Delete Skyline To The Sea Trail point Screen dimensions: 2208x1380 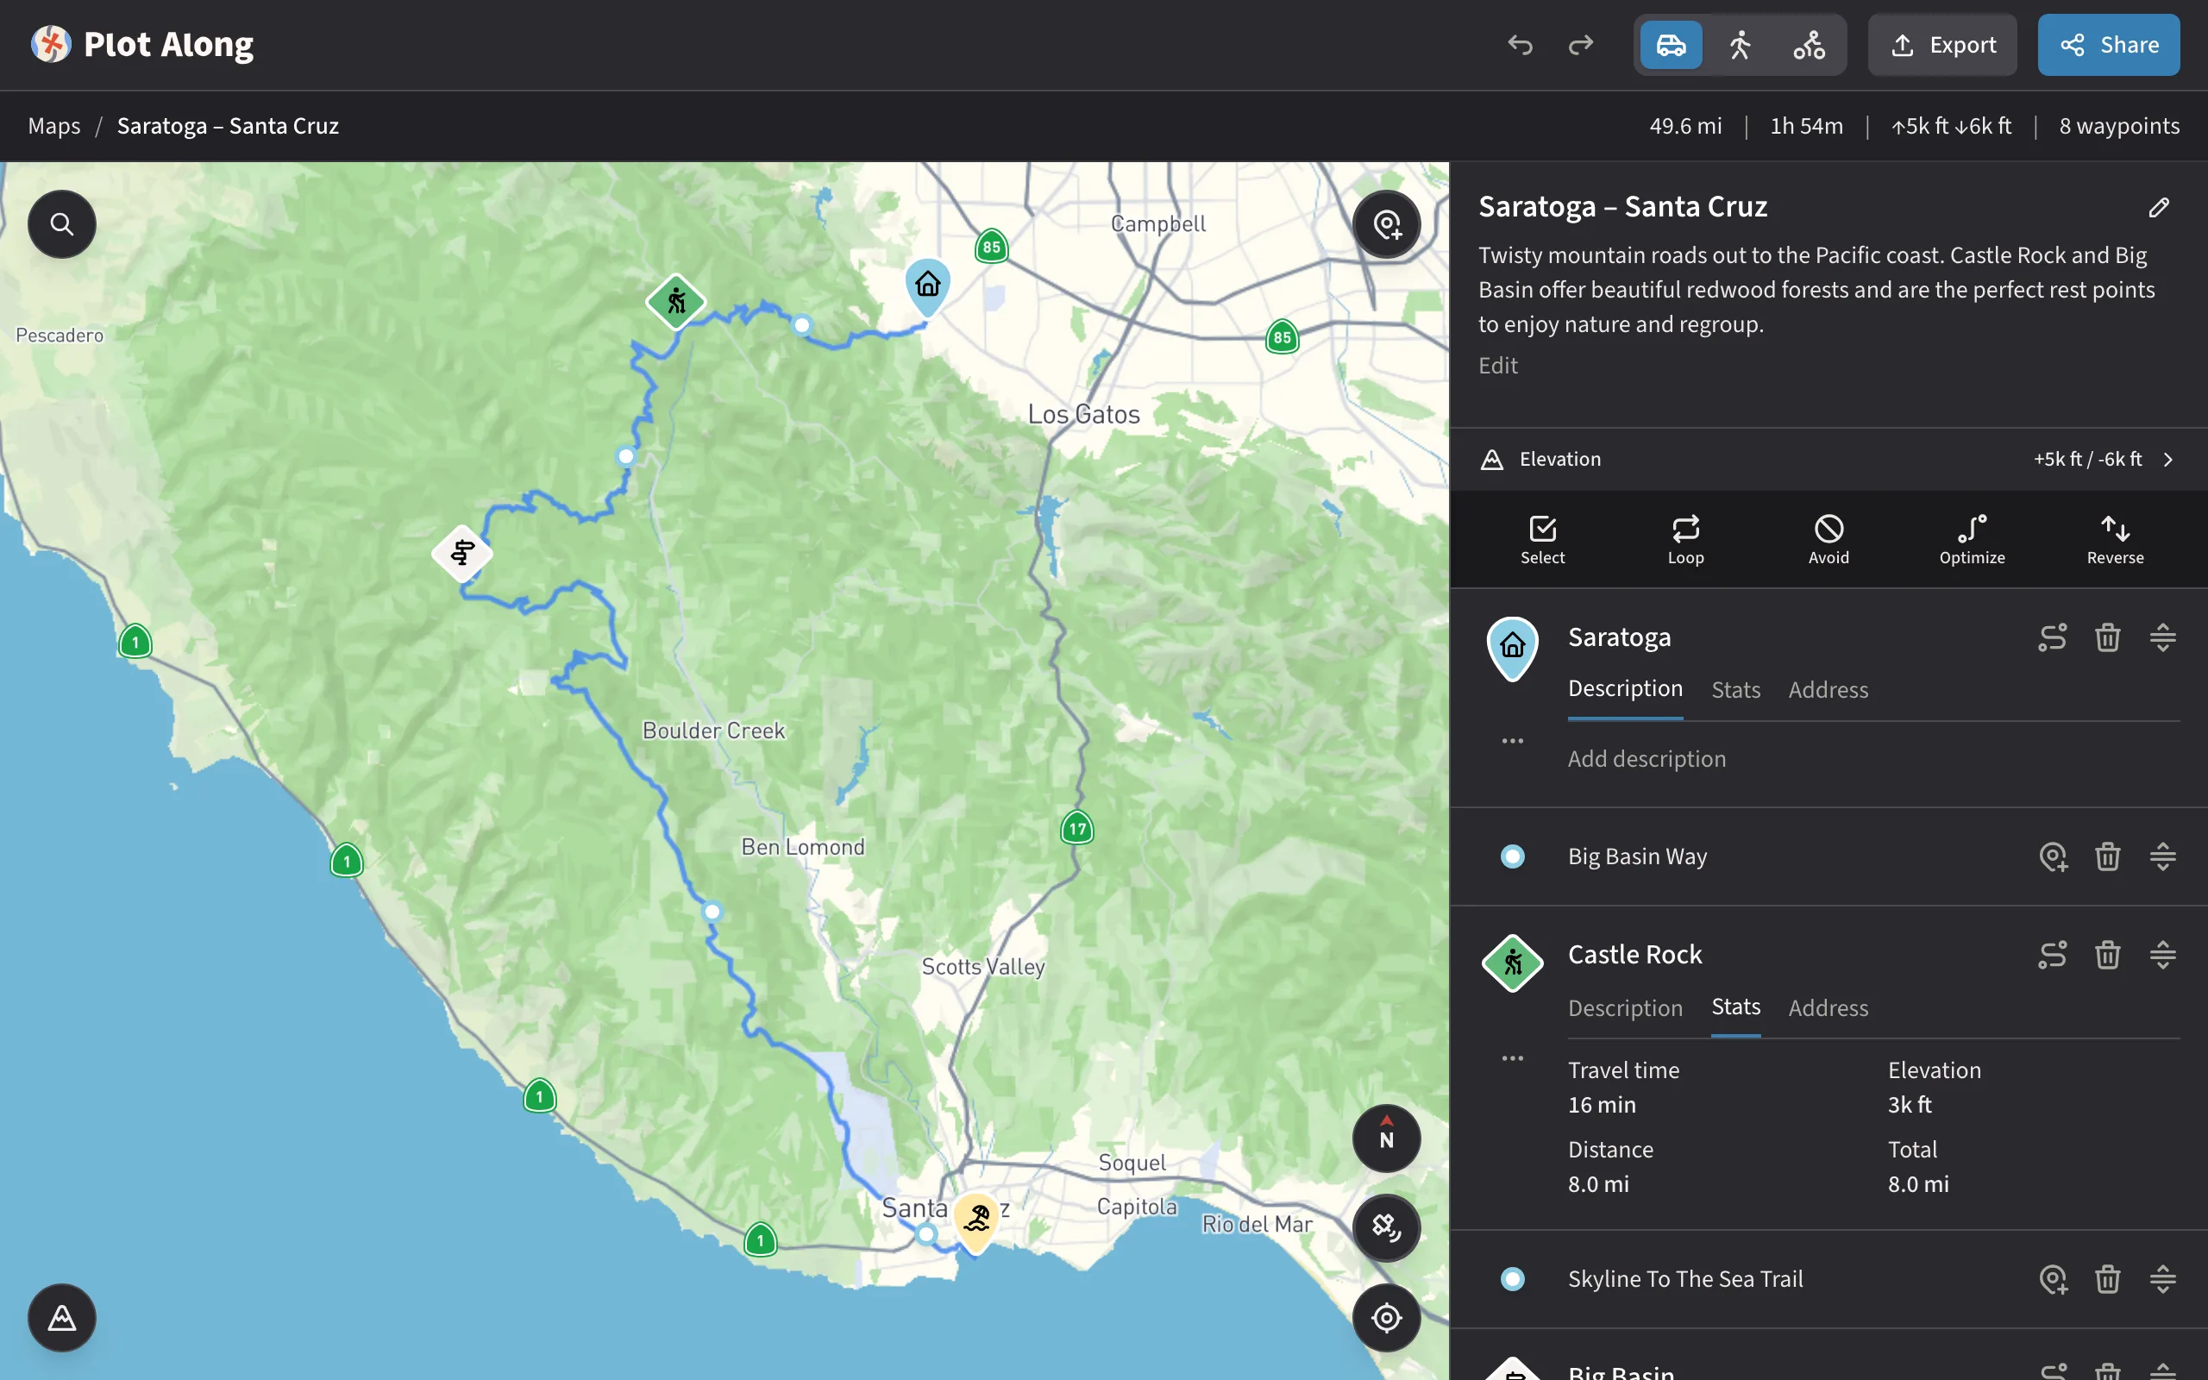pos(2107,1279)
